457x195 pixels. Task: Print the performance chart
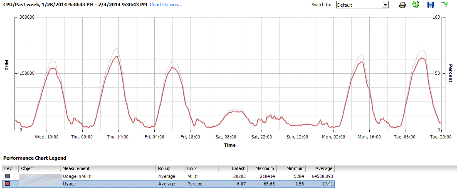coord(403,5)
